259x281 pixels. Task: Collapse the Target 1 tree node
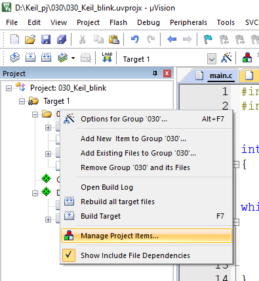point(22,102)
